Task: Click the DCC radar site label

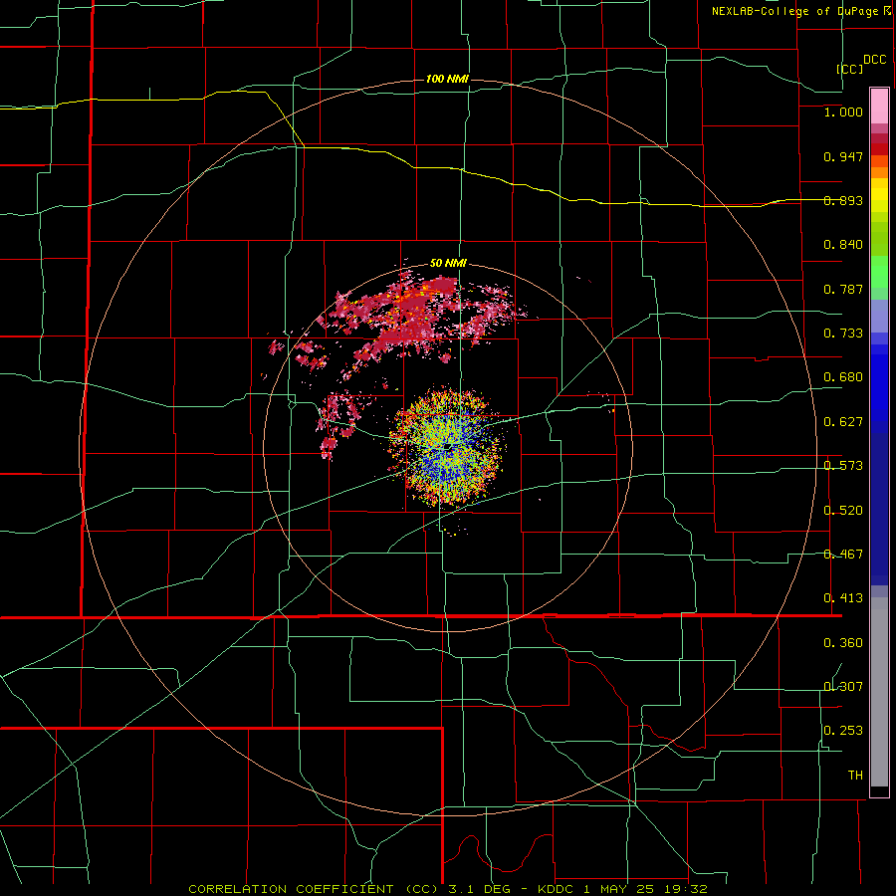Action: (x=875, y=60)
